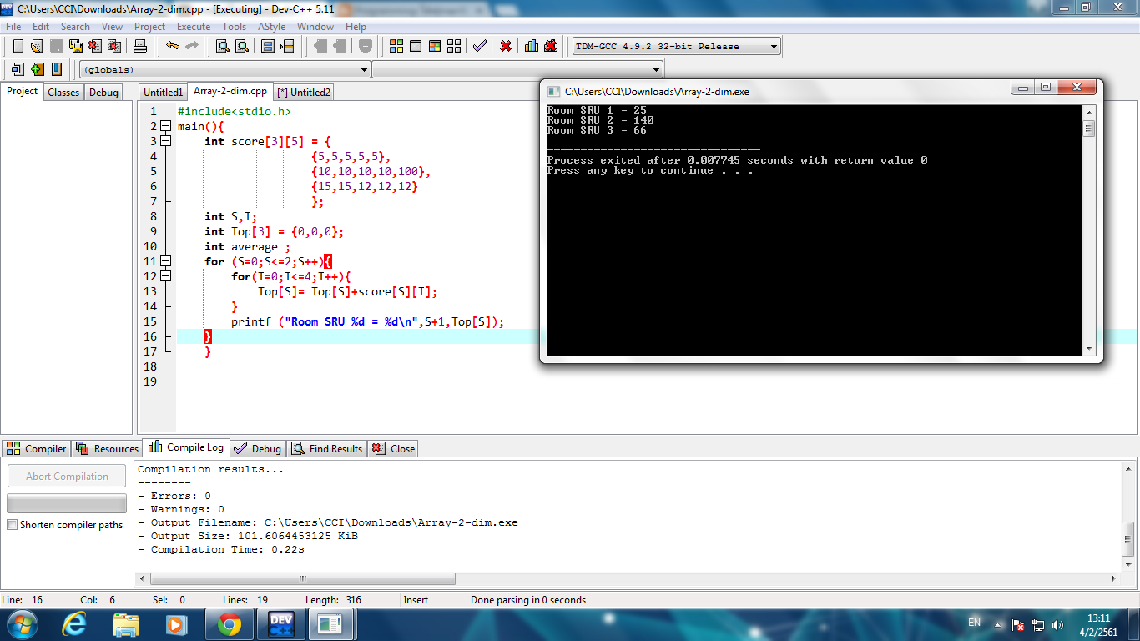This screenshot has height=641, width=1140.
Task: Open Replace with the second magnifier icon
Action: pos(242,46)
